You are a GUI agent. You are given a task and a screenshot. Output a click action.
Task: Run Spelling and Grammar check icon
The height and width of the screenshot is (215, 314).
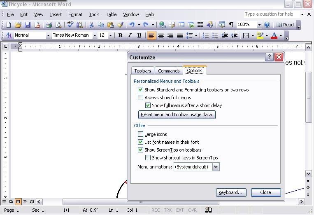point(70,25)
